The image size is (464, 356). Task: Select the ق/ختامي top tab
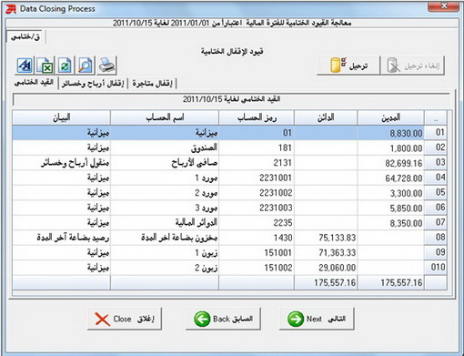pyautogui.click(x=25, y=37)
